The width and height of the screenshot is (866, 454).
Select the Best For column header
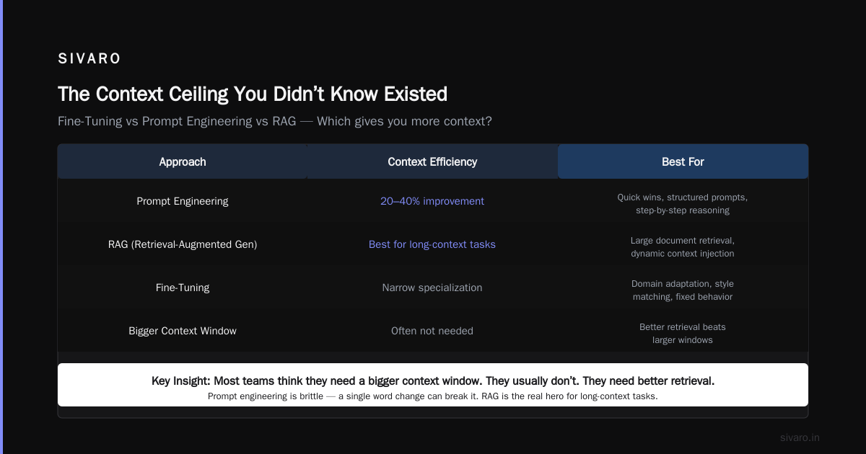(x=683, y=161)
